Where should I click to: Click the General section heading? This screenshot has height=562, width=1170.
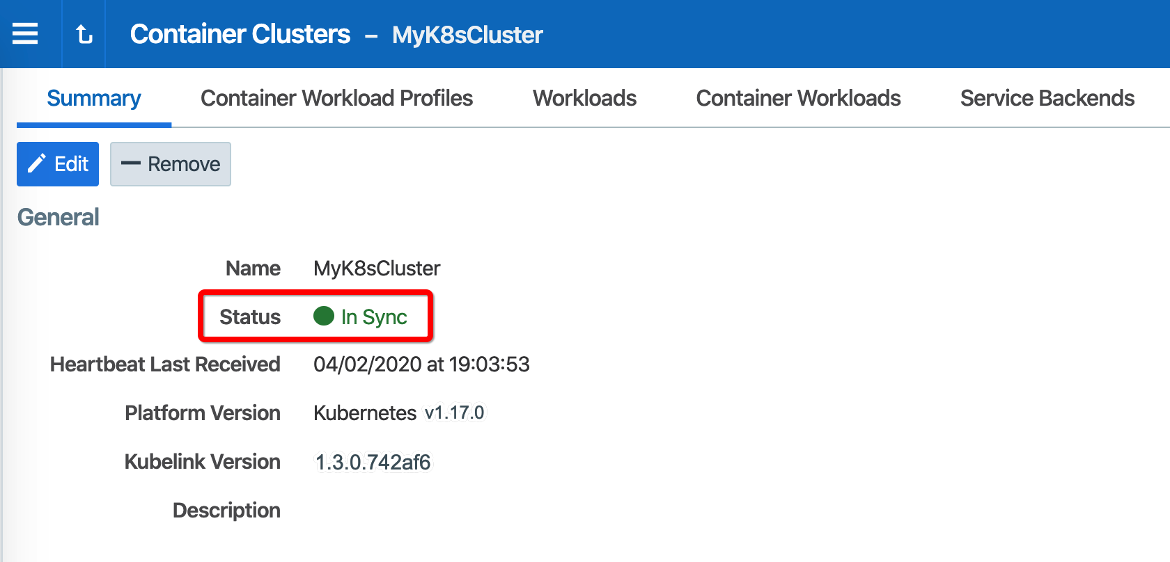point(58,217)
